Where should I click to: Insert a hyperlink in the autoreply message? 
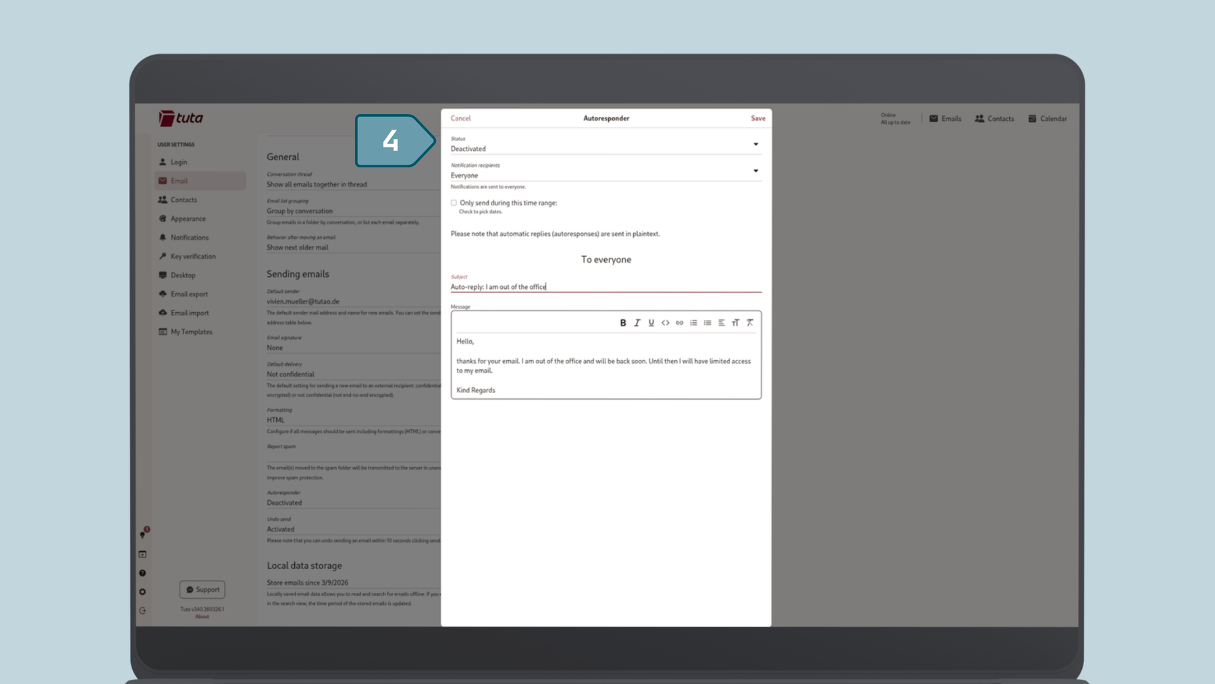pos(678,323)
